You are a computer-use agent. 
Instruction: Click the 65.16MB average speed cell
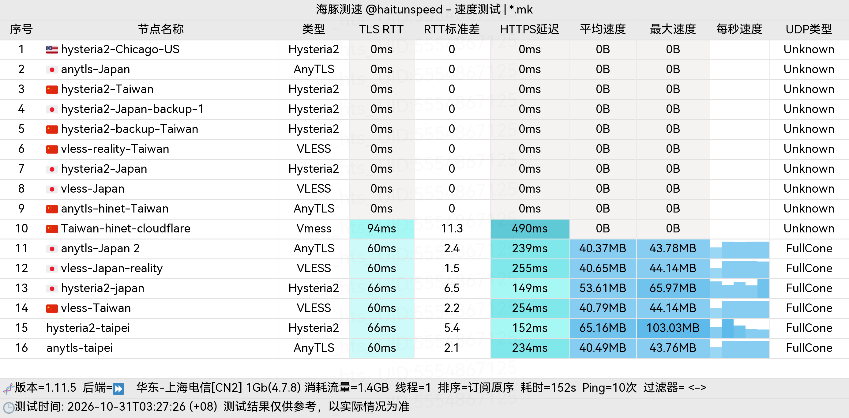click(x=603, y=328)
